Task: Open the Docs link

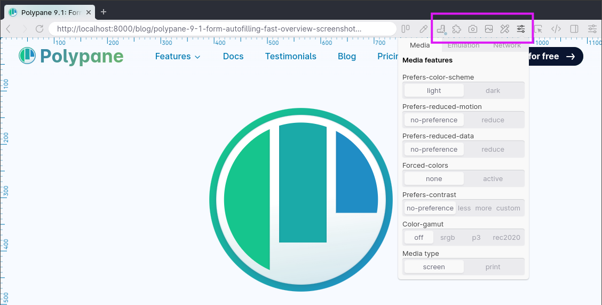Action: click(x=233, y=57)
